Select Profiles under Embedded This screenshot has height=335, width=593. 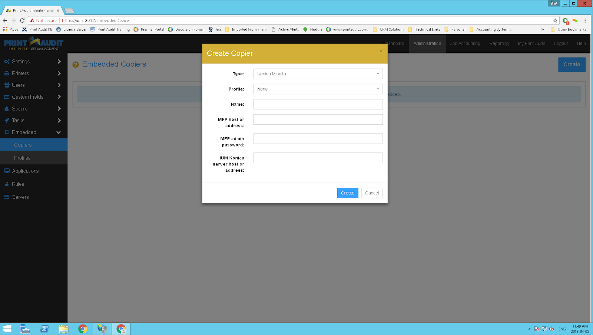34,158
